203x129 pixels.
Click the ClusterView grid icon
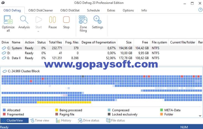(4, 120)
